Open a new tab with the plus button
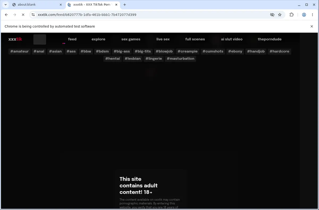This screenshot has height=210, width=319. 125,5
